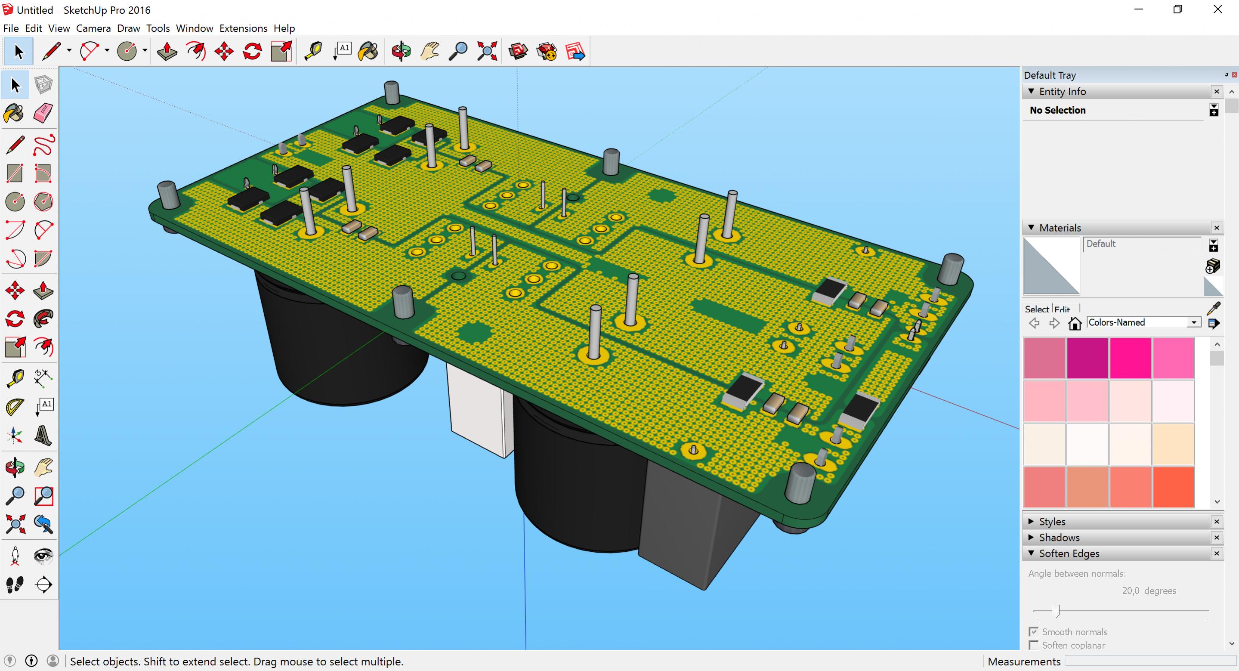Open the Camera menu
This screenshot has width=1239, height=671.
coord(93,28)
